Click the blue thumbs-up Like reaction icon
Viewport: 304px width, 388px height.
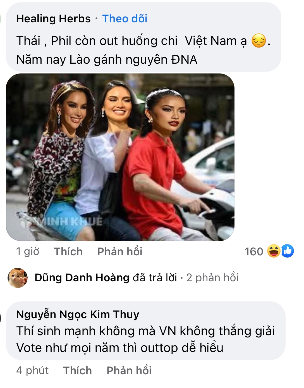[288, 251]
